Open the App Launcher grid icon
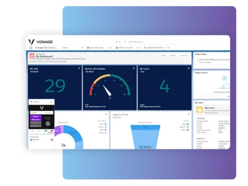The height and width of the screenshot is (186, 248). (31, 48)
